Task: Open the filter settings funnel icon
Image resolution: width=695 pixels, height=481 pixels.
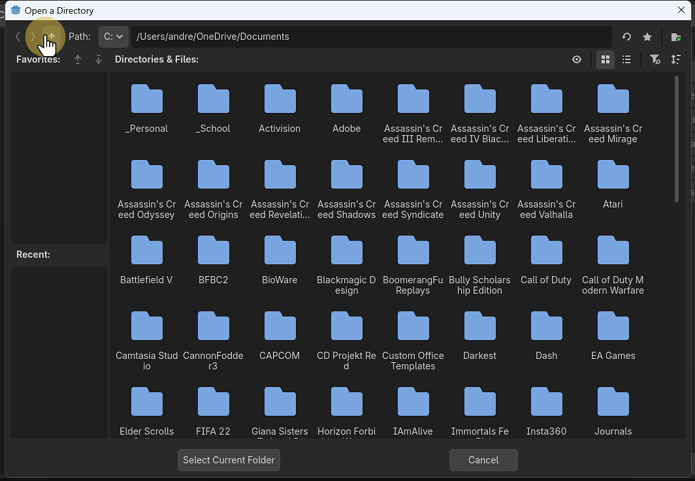Action: click(x=655, y=59)
